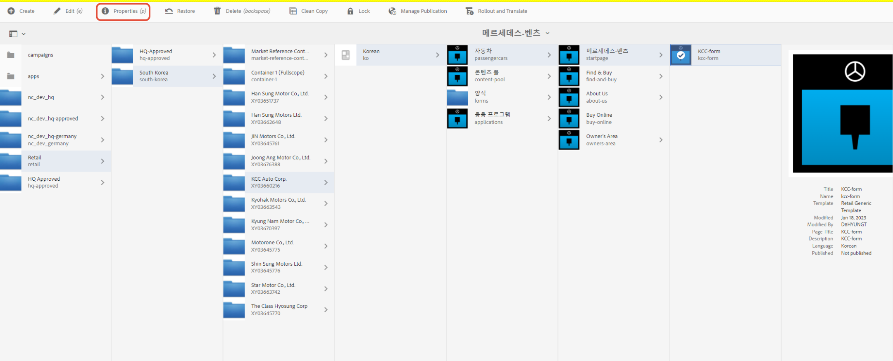
Task: Expand the Owner's Area chevron
Action: pos(660,140)
